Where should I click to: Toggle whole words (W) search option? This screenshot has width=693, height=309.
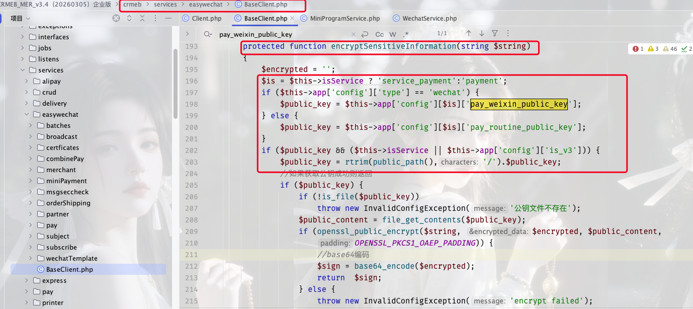point(392,34)
